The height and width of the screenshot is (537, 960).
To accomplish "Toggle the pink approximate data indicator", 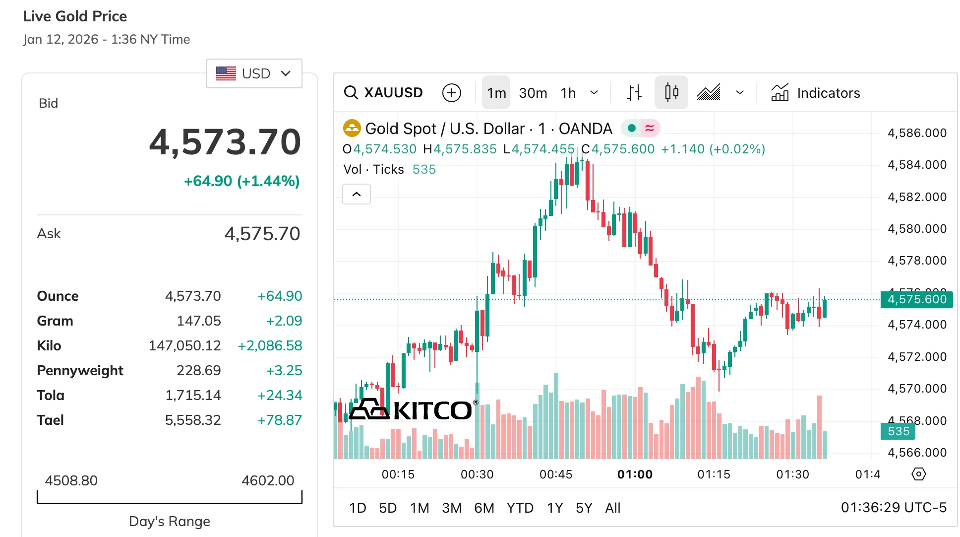I will pyautogui.click(x=650, y=129).
